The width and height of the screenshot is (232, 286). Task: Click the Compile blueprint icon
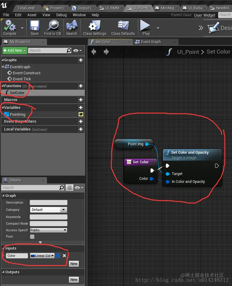pyautogui.click(x=10, y=28)
